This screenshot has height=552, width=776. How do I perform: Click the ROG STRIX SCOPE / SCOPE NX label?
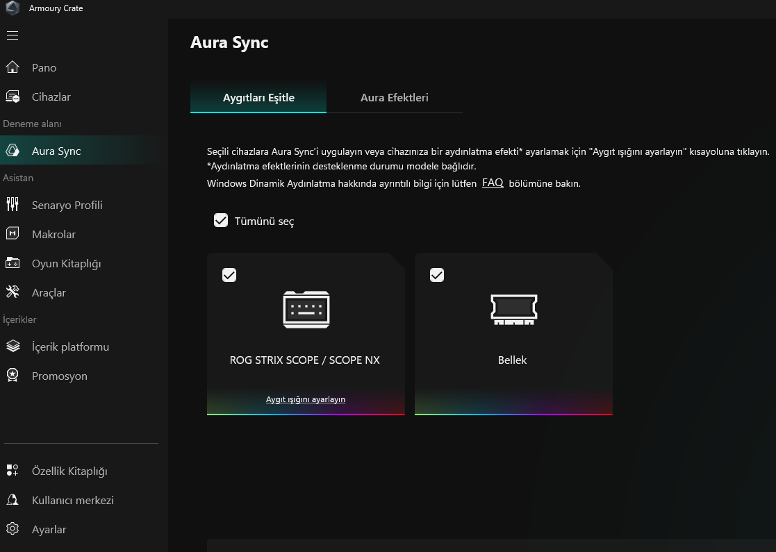click(x=305, y=360)
